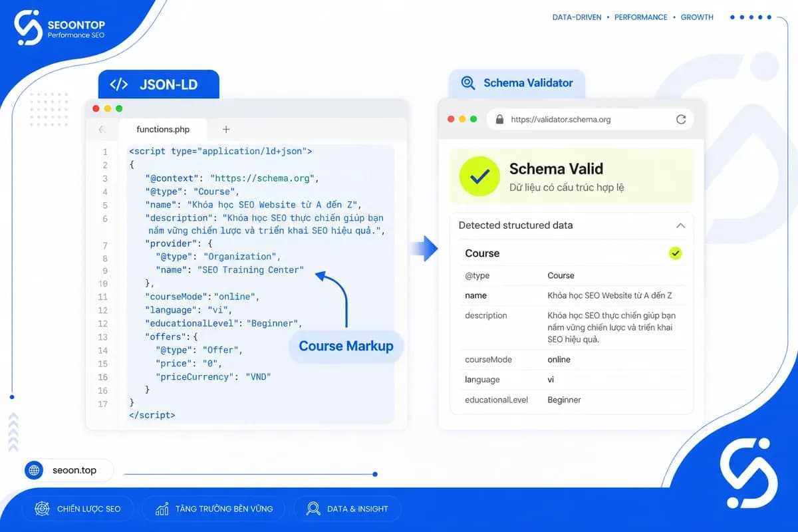
Task: Select the educationalLevel label in validator results
Action: (496, 400)
